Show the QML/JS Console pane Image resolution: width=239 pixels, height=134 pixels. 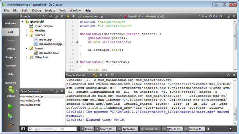tap(172, 129)
